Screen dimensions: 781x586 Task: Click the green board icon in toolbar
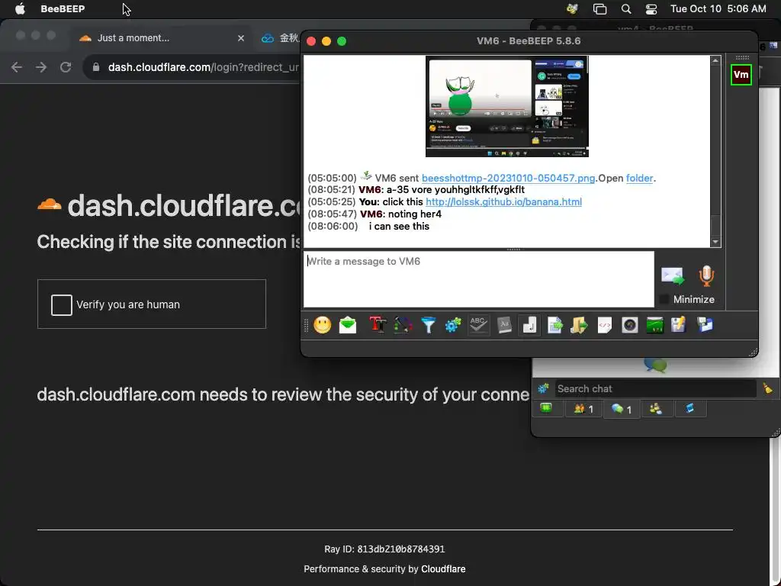pyautogui.click(x=654, y=325)
